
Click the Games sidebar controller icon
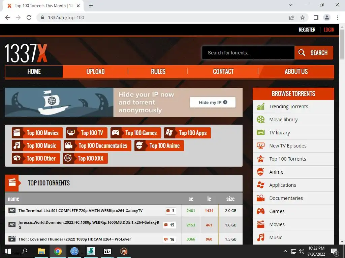pyautogui.click(x=261, y=211)
